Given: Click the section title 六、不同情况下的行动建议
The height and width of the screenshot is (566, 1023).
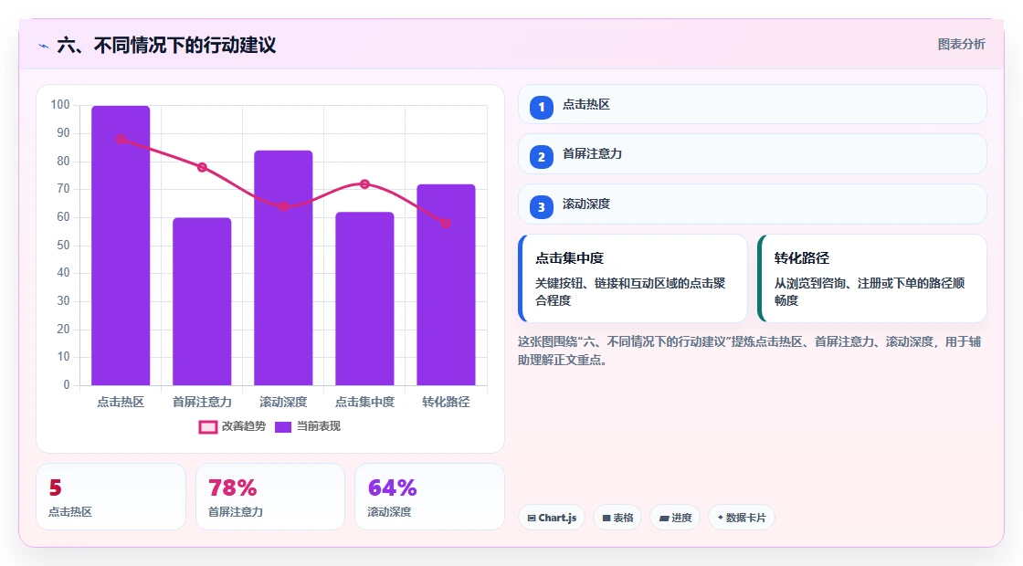Looking at the screenshot, I should click(166, 46).
